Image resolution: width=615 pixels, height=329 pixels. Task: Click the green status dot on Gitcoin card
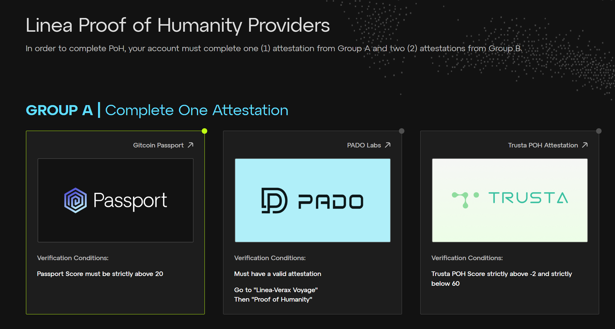click(204, 131)
